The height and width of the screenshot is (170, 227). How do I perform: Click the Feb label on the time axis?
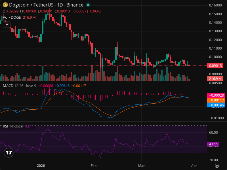click(94, 166)
